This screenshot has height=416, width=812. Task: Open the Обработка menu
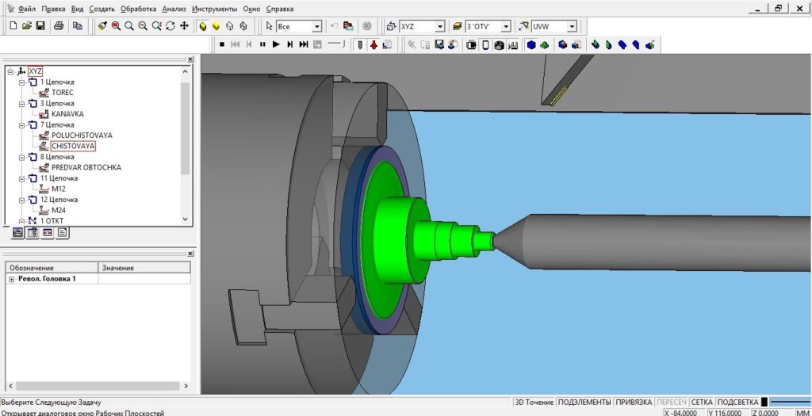click(x=138, y=9)
